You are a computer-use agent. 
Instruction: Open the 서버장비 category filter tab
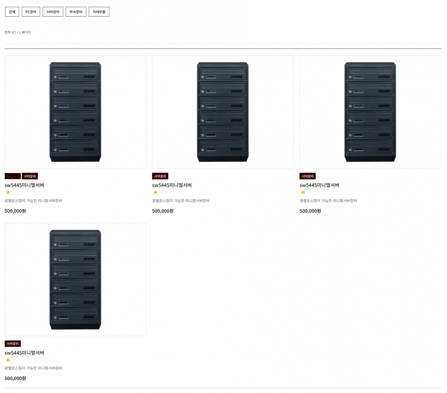53,11
